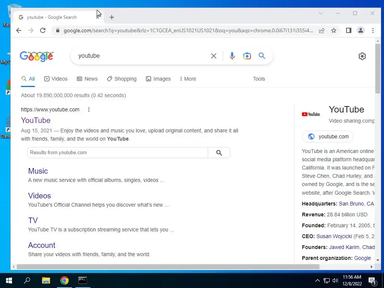The width and height of the screenshot is (384, 288).
Task: Clear the search query with X
Action: [214, 56]
